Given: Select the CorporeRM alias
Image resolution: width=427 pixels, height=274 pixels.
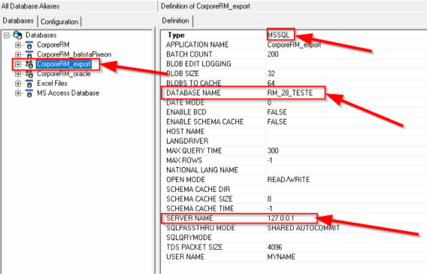Looking at the screenshot, I should click(x=53, y=44).
